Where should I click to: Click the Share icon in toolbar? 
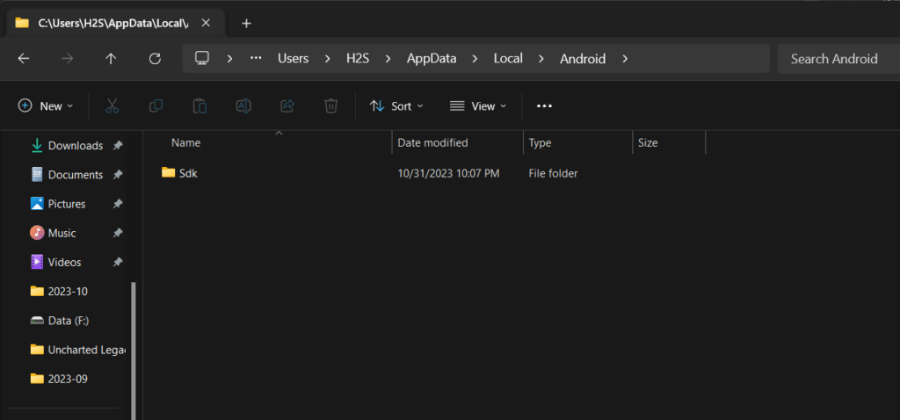click(287, 105)
